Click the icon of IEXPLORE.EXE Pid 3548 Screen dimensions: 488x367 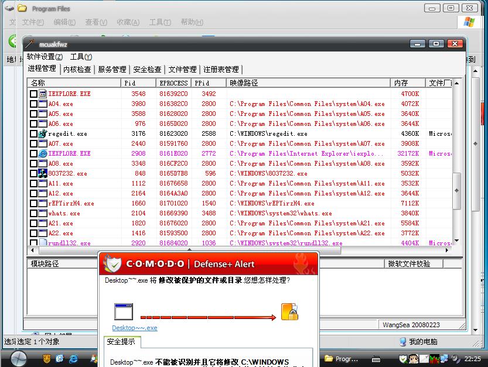(x=43, y=94)
